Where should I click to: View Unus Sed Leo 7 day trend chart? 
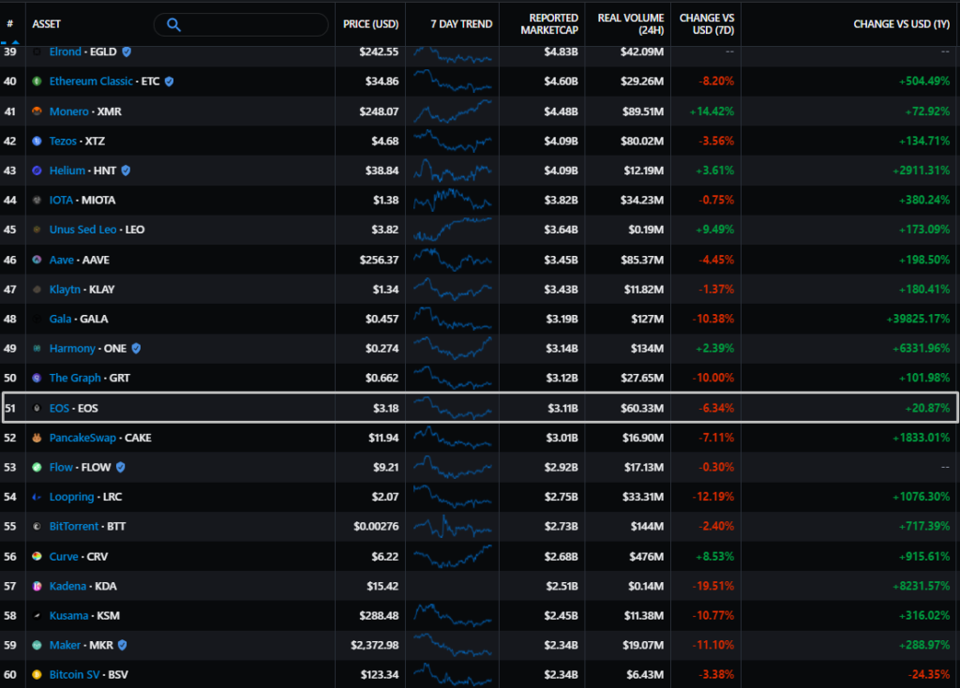click(453, 230)
